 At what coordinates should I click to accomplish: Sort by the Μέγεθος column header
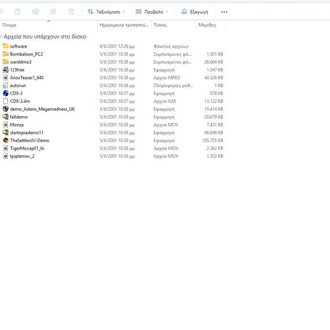tap(207, 25)
